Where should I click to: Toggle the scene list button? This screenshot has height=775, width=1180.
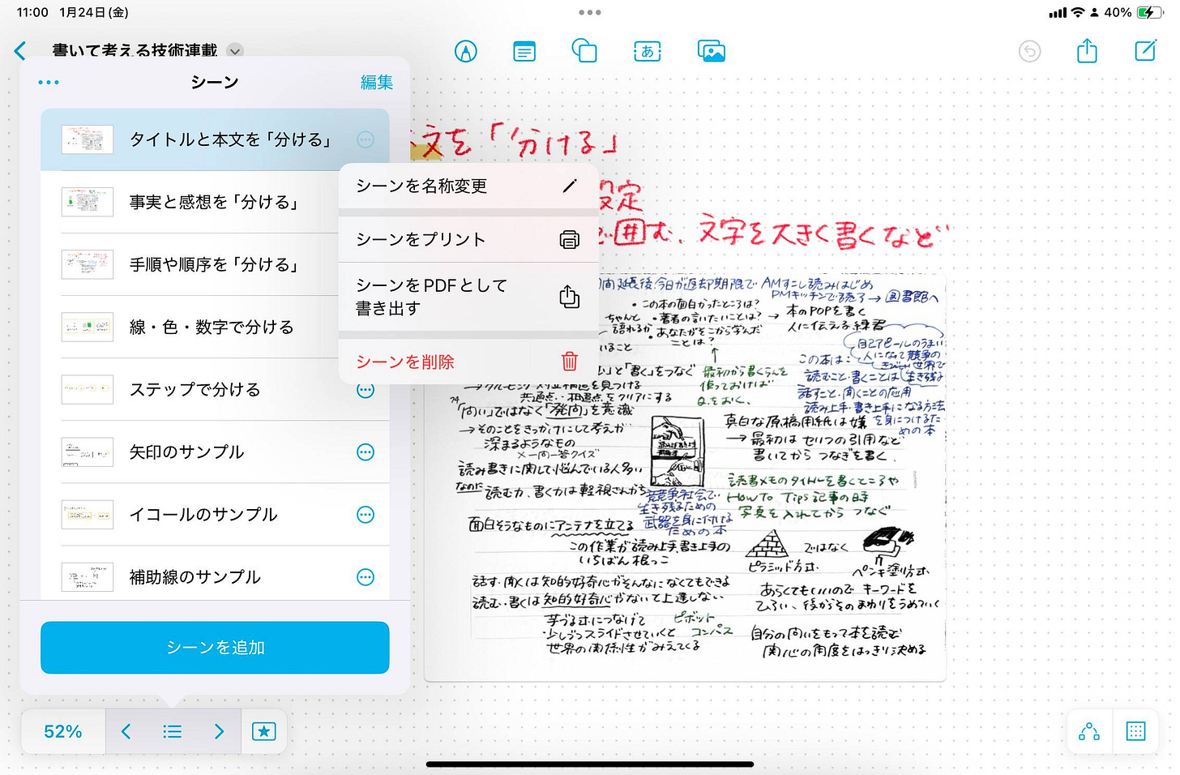tap(172, 731)
